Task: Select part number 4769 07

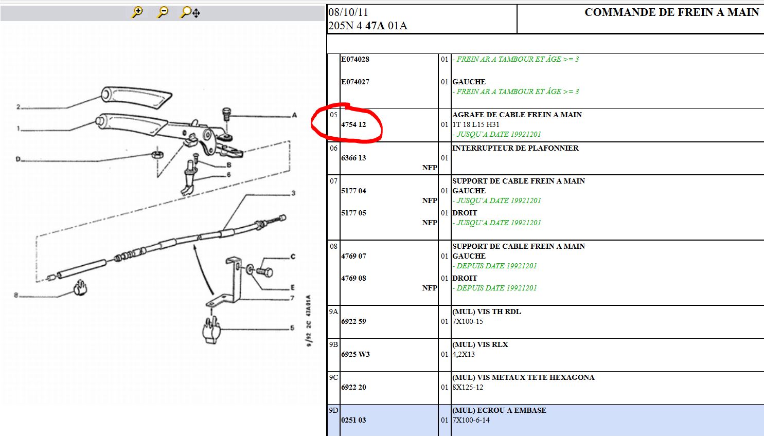Action: tap(353, 256)
